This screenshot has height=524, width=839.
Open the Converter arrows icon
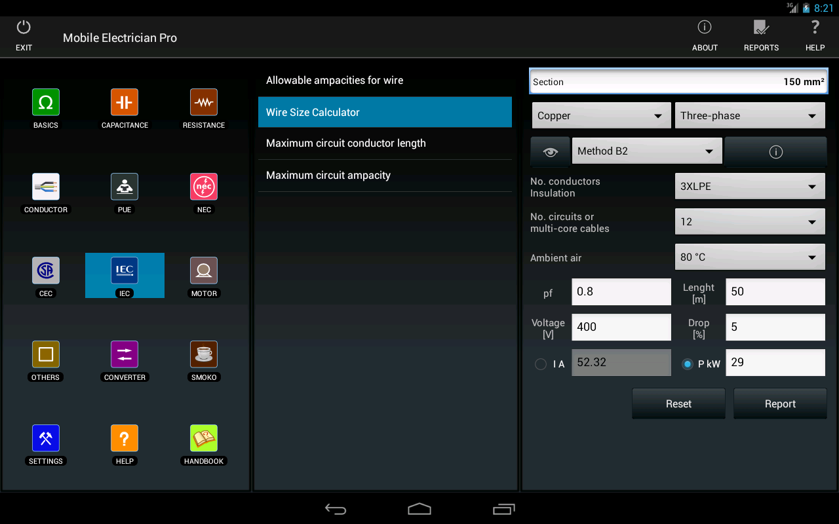(x=125, y=354)
